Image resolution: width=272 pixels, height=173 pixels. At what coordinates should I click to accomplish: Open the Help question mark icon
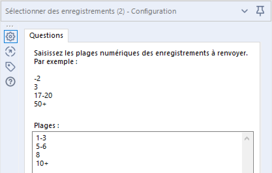tap(10, 82)
